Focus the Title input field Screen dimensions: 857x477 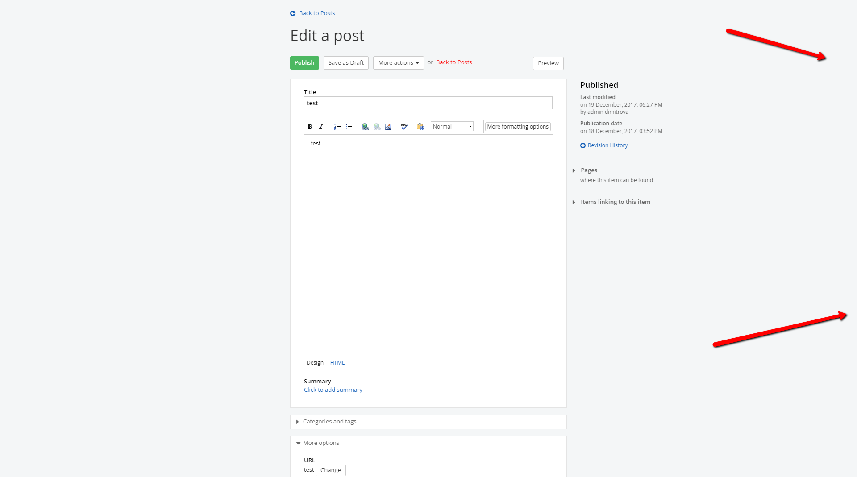pyautogui.click(x=428, y=103)
